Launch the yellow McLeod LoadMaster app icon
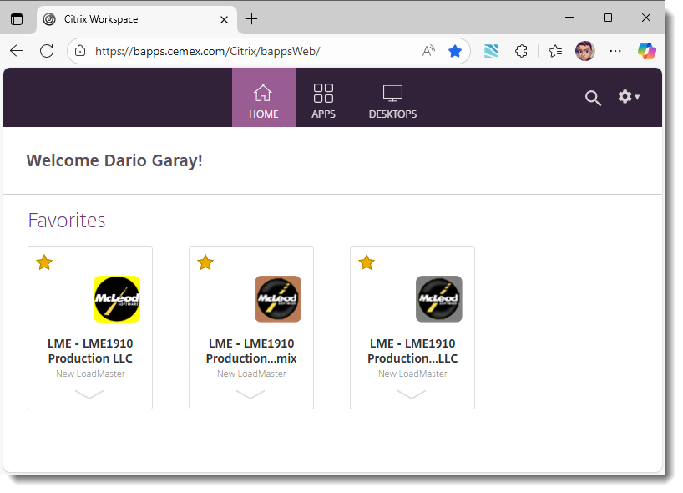This screenshot has height=493, width=683. pyautogui.click(x=116, y=298)
